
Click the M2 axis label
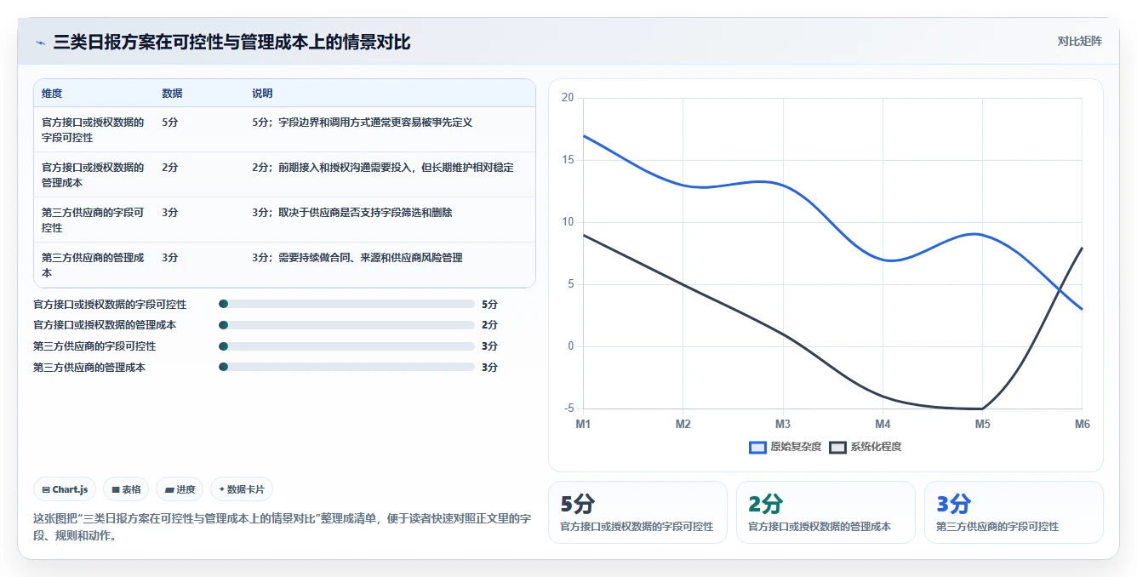(683, 423)
